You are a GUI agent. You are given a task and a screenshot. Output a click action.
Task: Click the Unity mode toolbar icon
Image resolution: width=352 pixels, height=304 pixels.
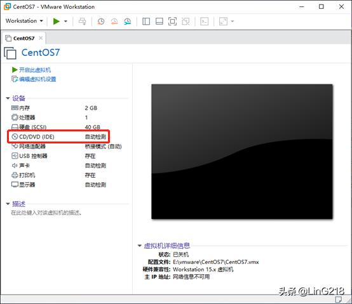186,22
